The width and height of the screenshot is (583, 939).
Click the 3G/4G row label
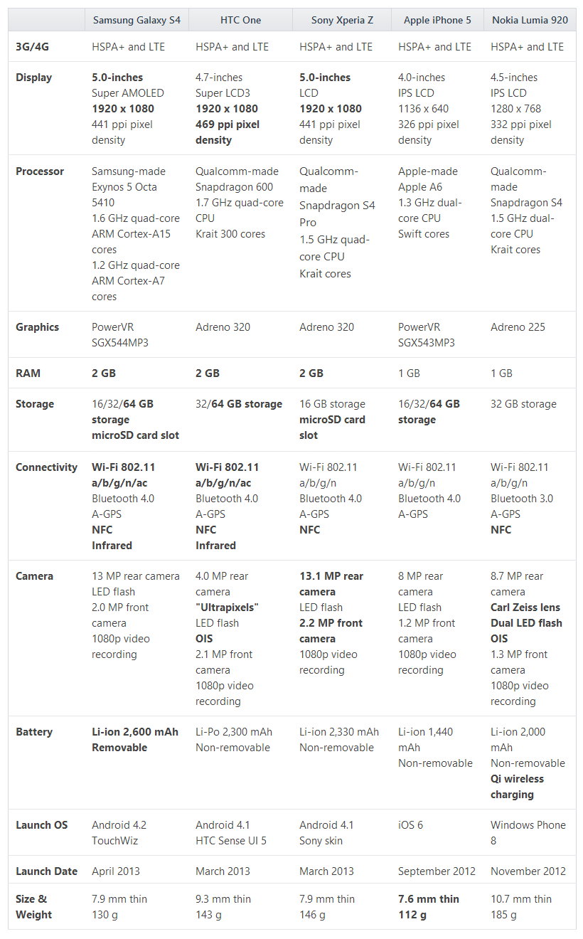(33, 47)
